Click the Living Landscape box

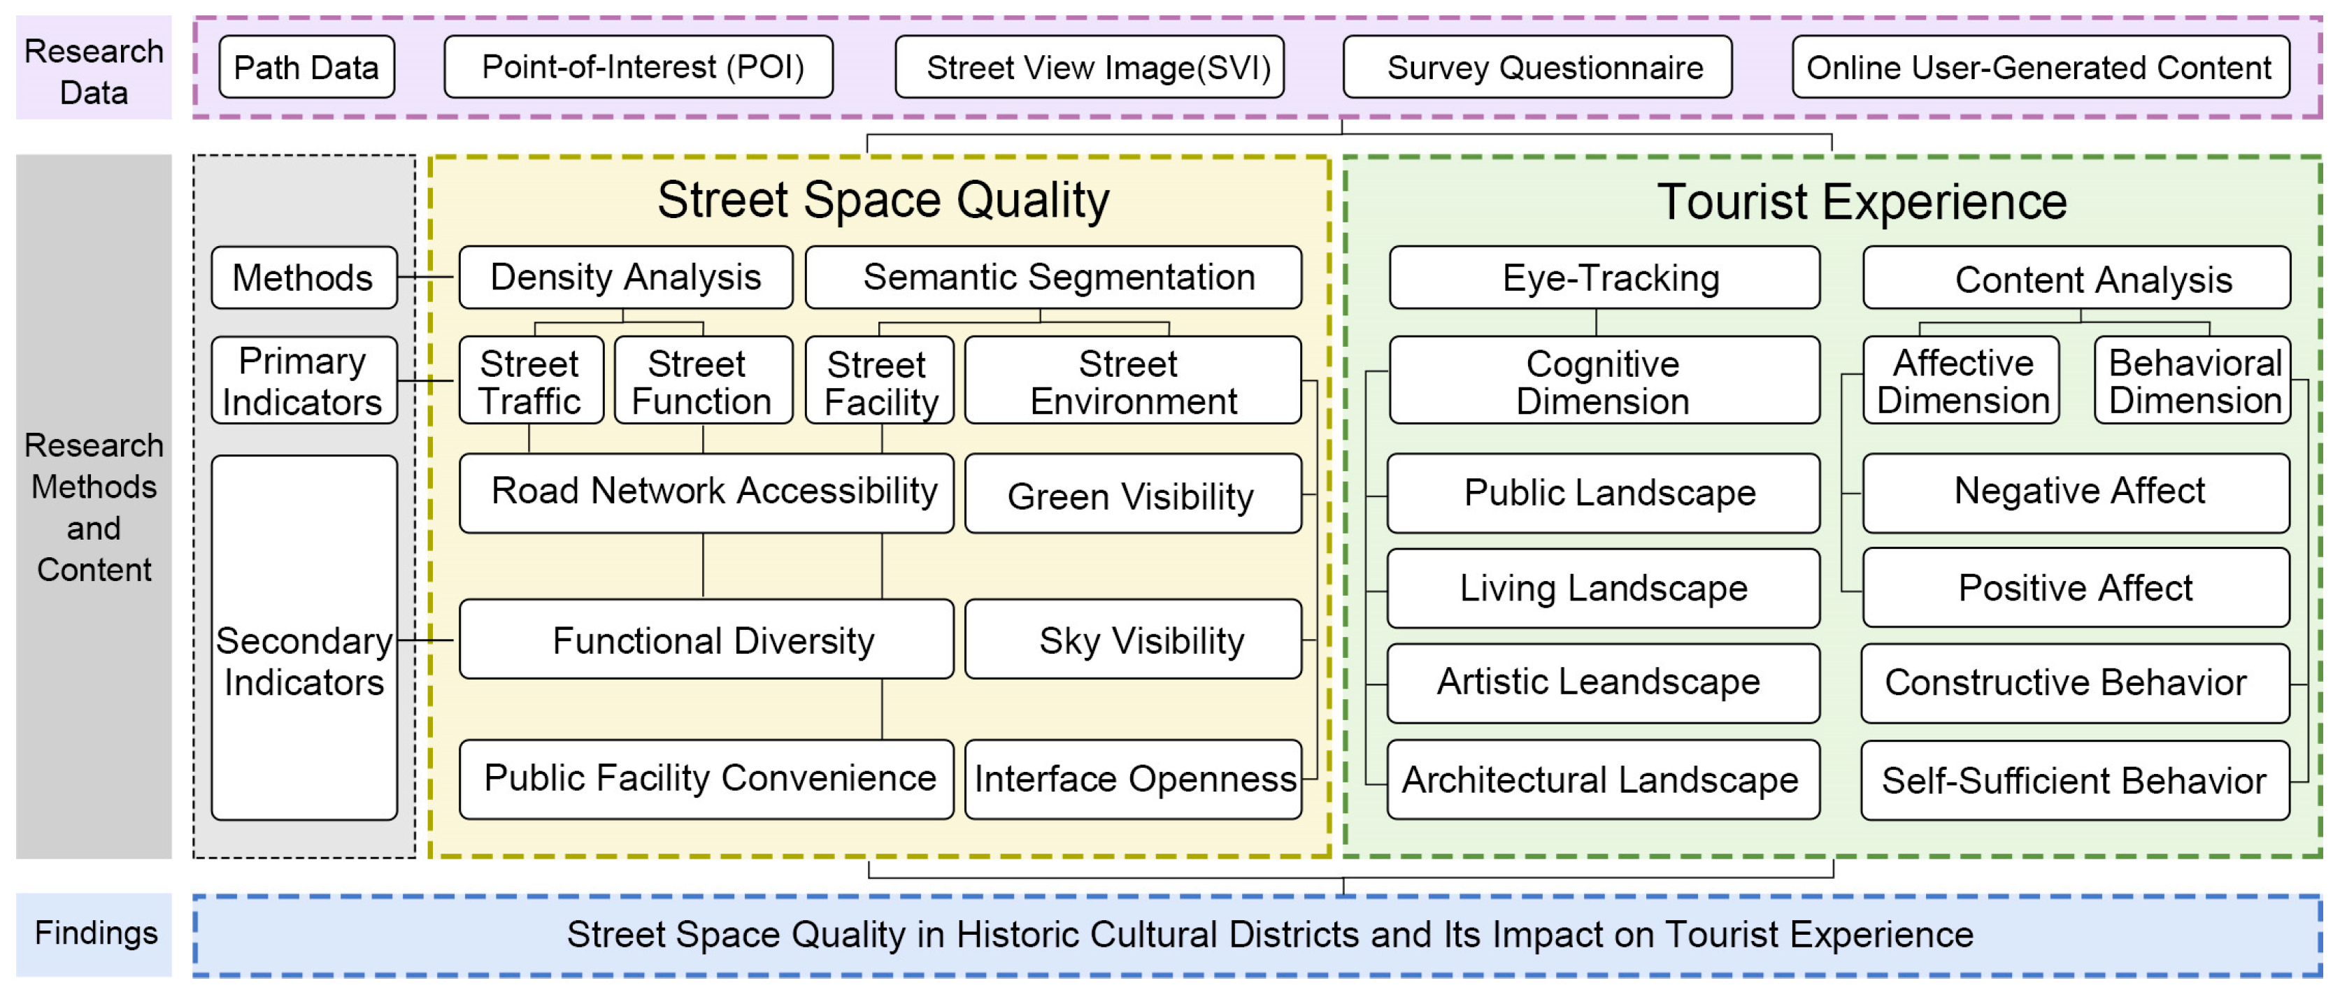1604,587
